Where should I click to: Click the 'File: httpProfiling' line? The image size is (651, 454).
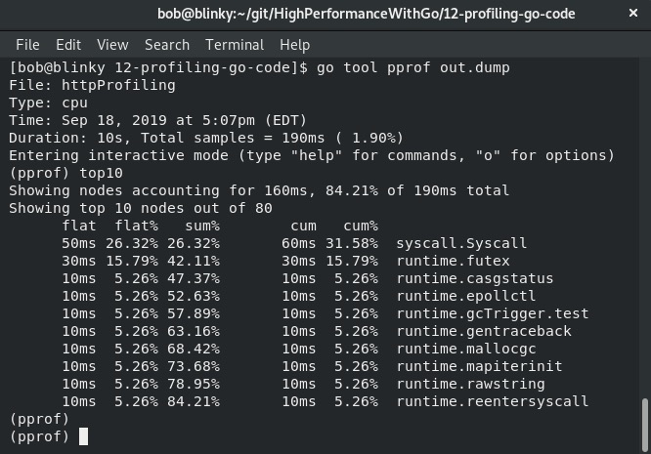(x=92, y=85)
